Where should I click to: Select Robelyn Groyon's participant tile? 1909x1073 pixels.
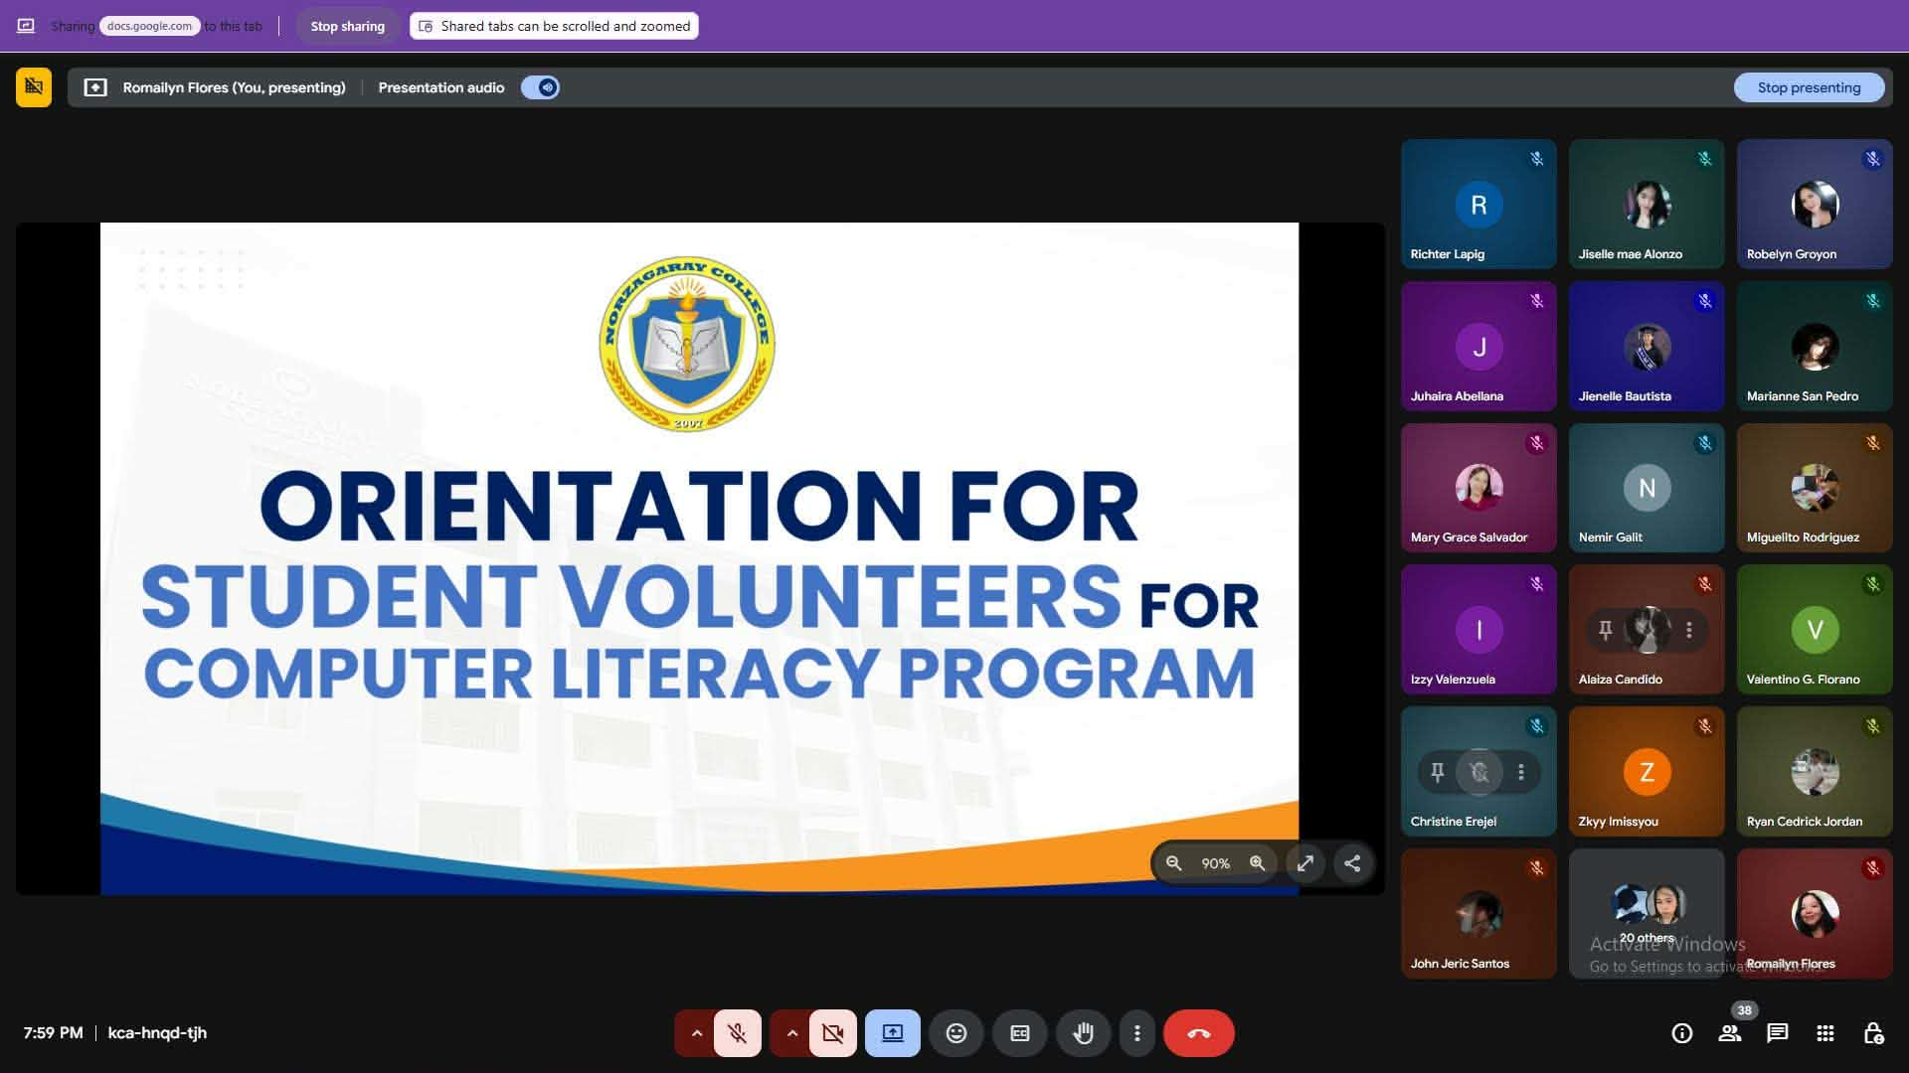point(1815,204)
